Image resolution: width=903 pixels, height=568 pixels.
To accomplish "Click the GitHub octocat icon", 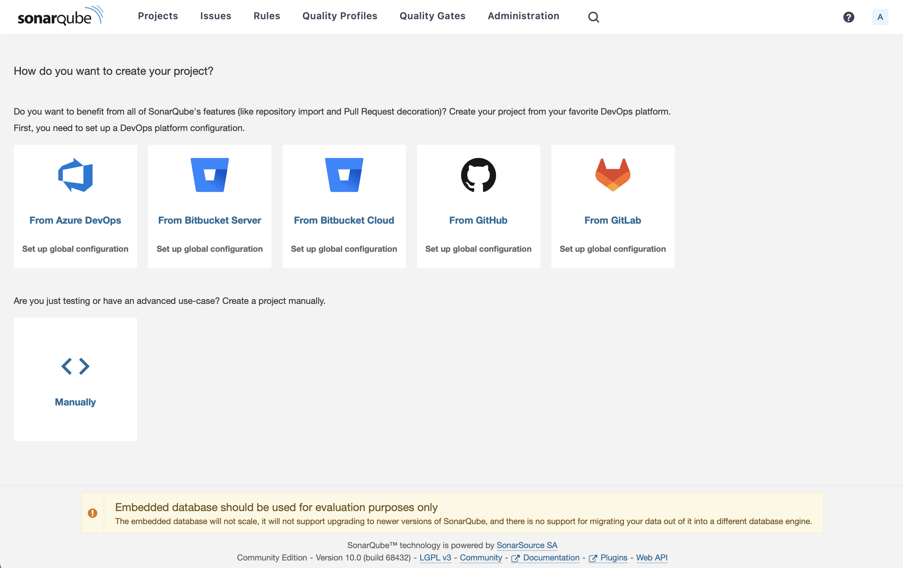I will [x=478, y=175].
